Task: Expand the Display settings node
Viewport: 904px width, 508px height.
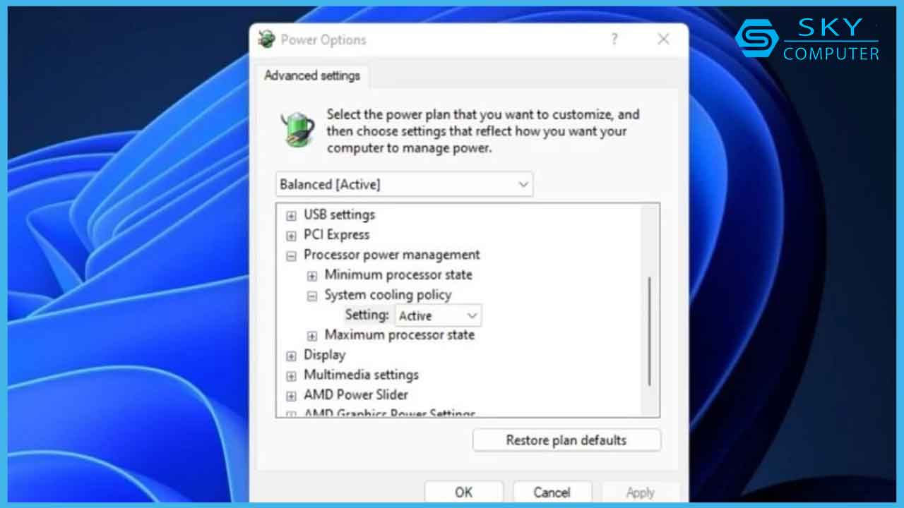Action: (x=291, y=356)
